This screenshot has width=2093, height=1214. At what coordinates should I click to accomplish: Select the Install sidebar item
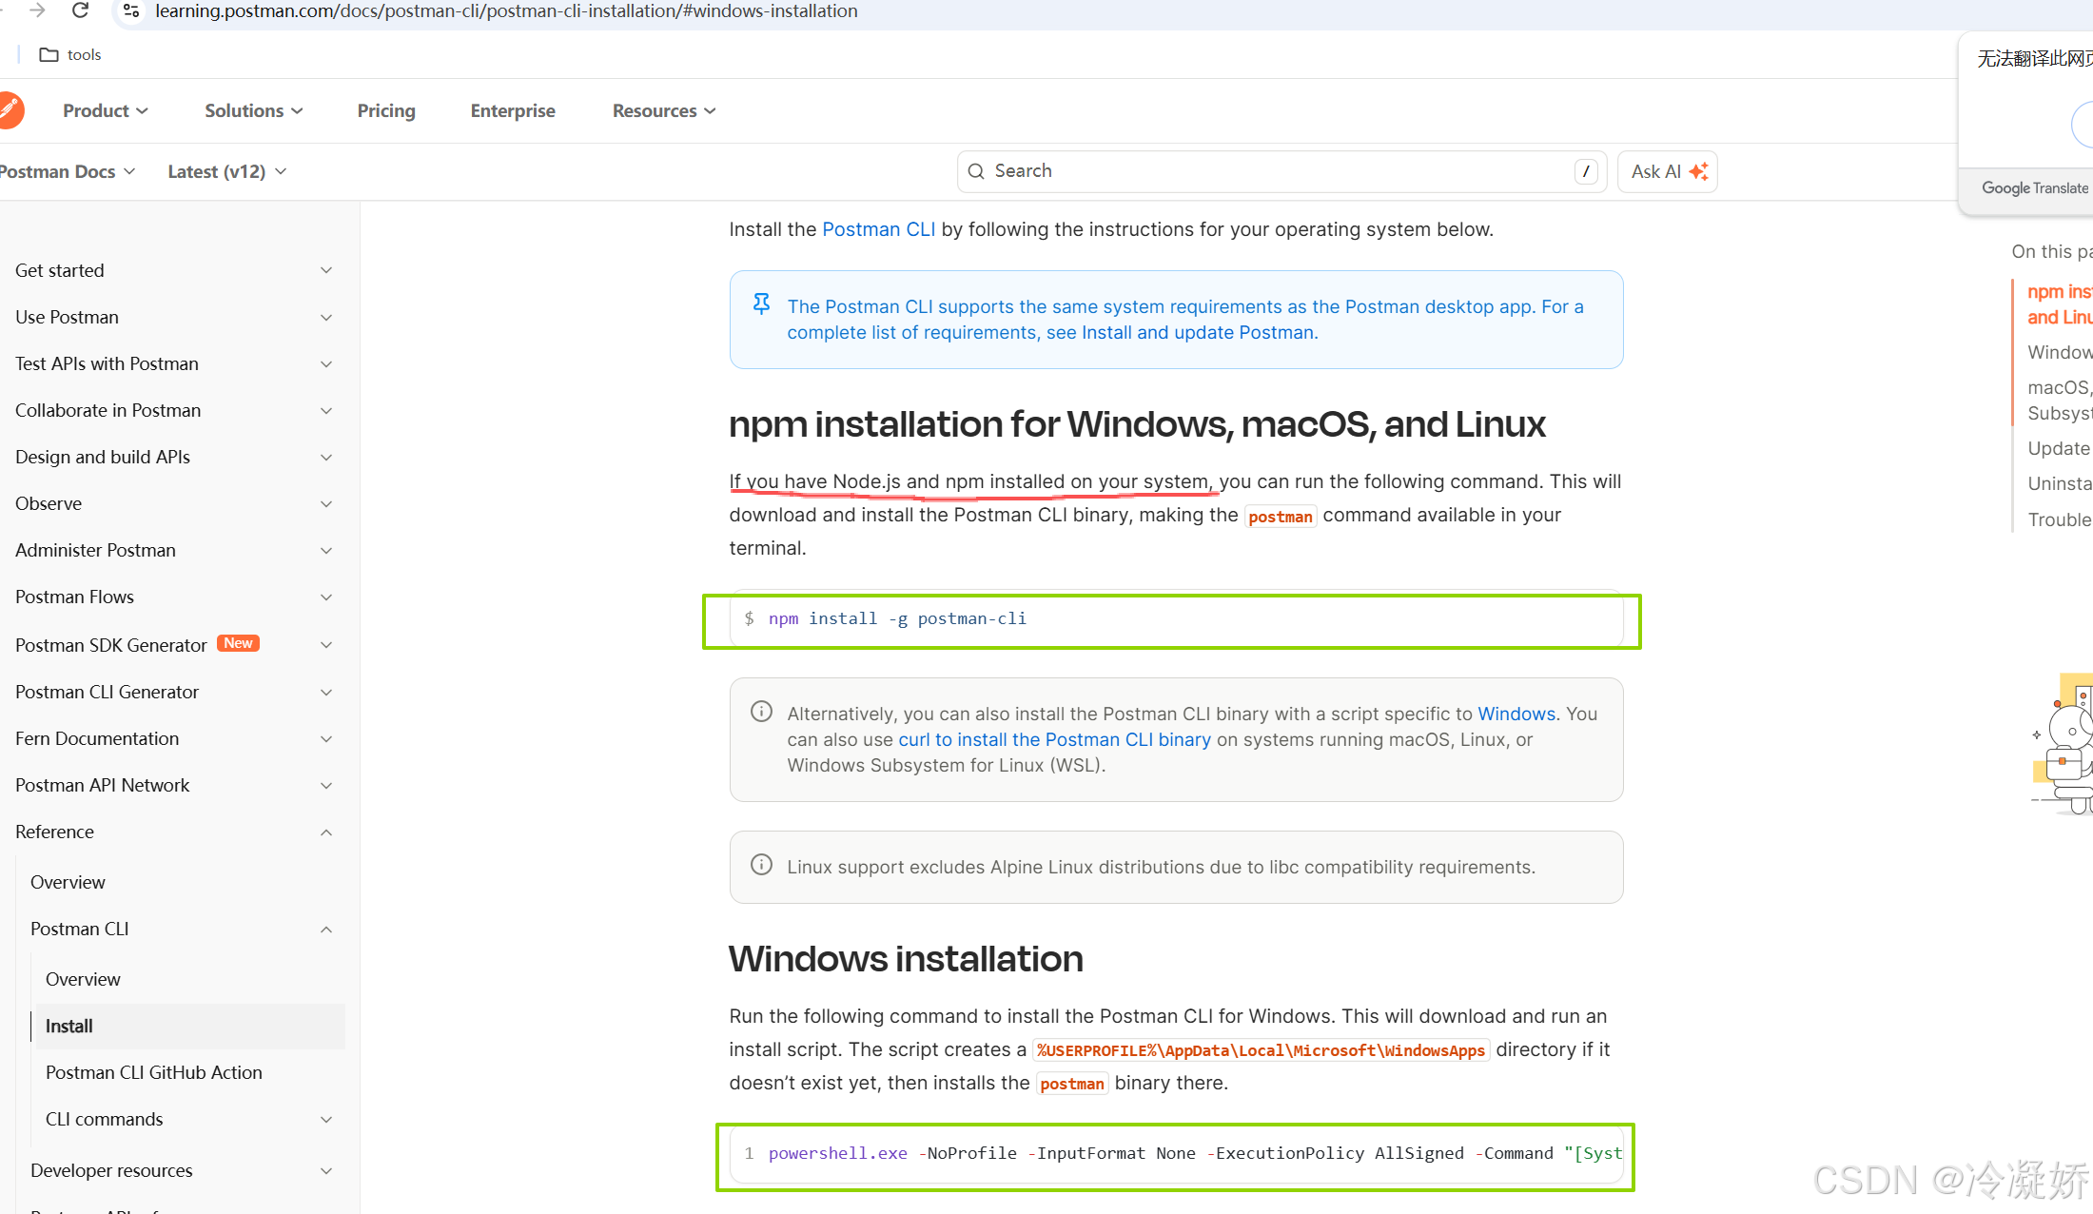190,1027
